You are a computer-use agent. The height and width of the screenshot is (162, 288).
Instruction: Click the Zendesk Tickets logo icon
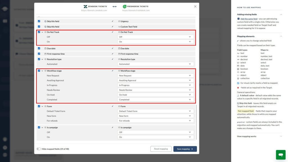[x=86, y=6]
